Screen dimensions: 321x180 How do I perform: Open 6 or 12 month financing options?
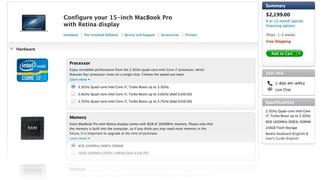284,23
